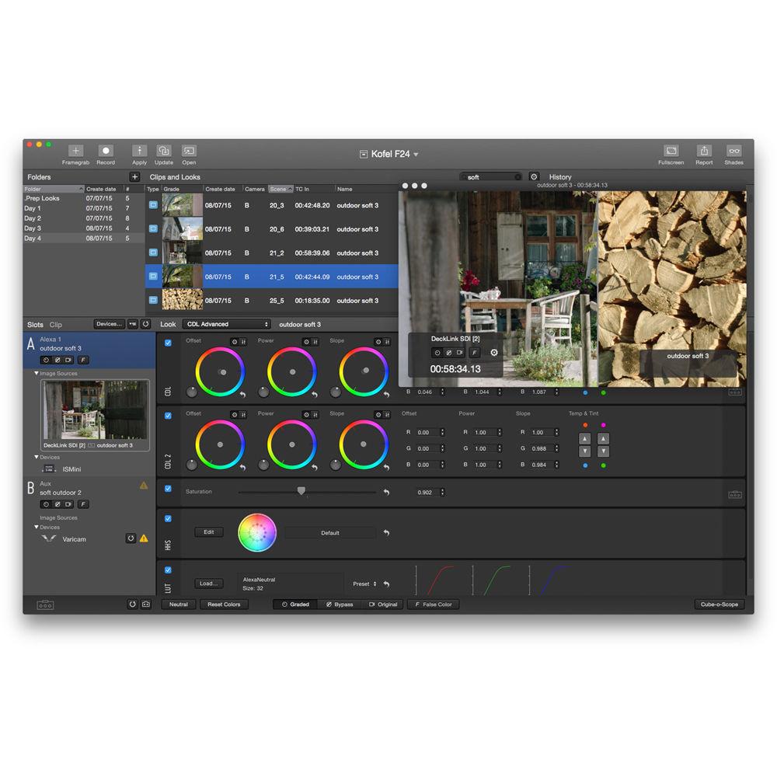Click the Framegrab icon in the toolbar
Image resolution: width=777 pixels, height=777 pixels.
(x=75, y=152)
